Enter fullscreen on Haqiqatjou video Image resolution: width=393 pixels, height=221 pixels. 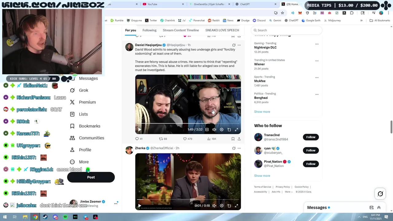pyautogui.click(x=236, y=130)
